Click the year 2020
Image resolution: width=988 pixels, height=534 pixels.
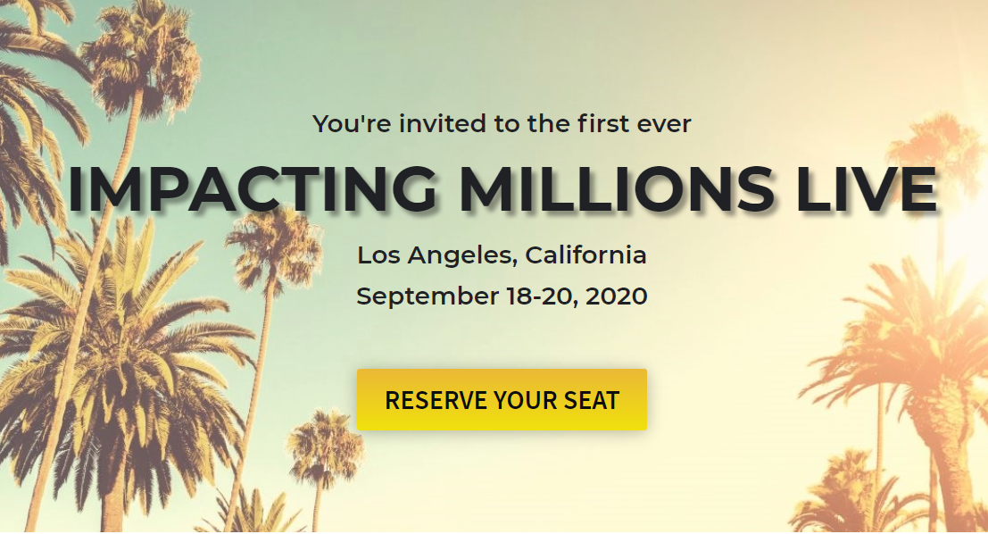click(x=616, y=296)
